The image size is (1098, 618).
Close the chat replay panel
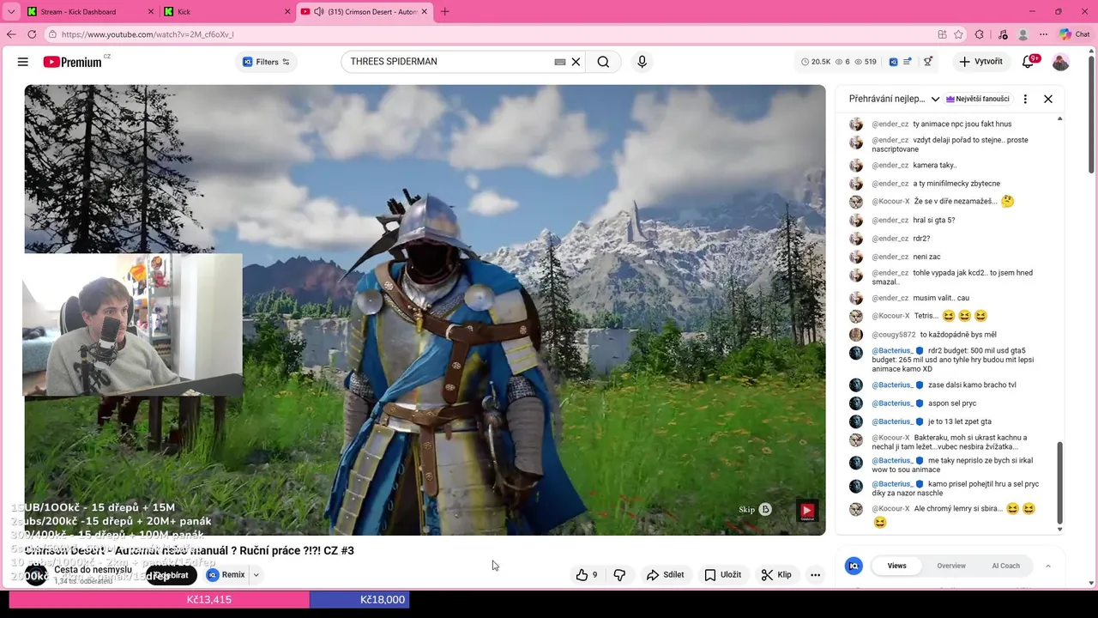[1048, 99]
